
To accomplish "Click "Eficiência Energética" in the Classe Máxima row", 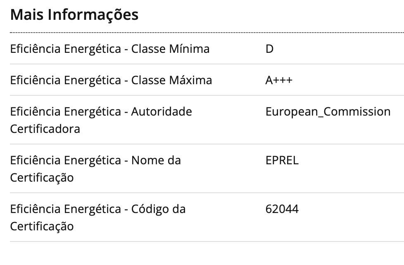I will 65,80.
